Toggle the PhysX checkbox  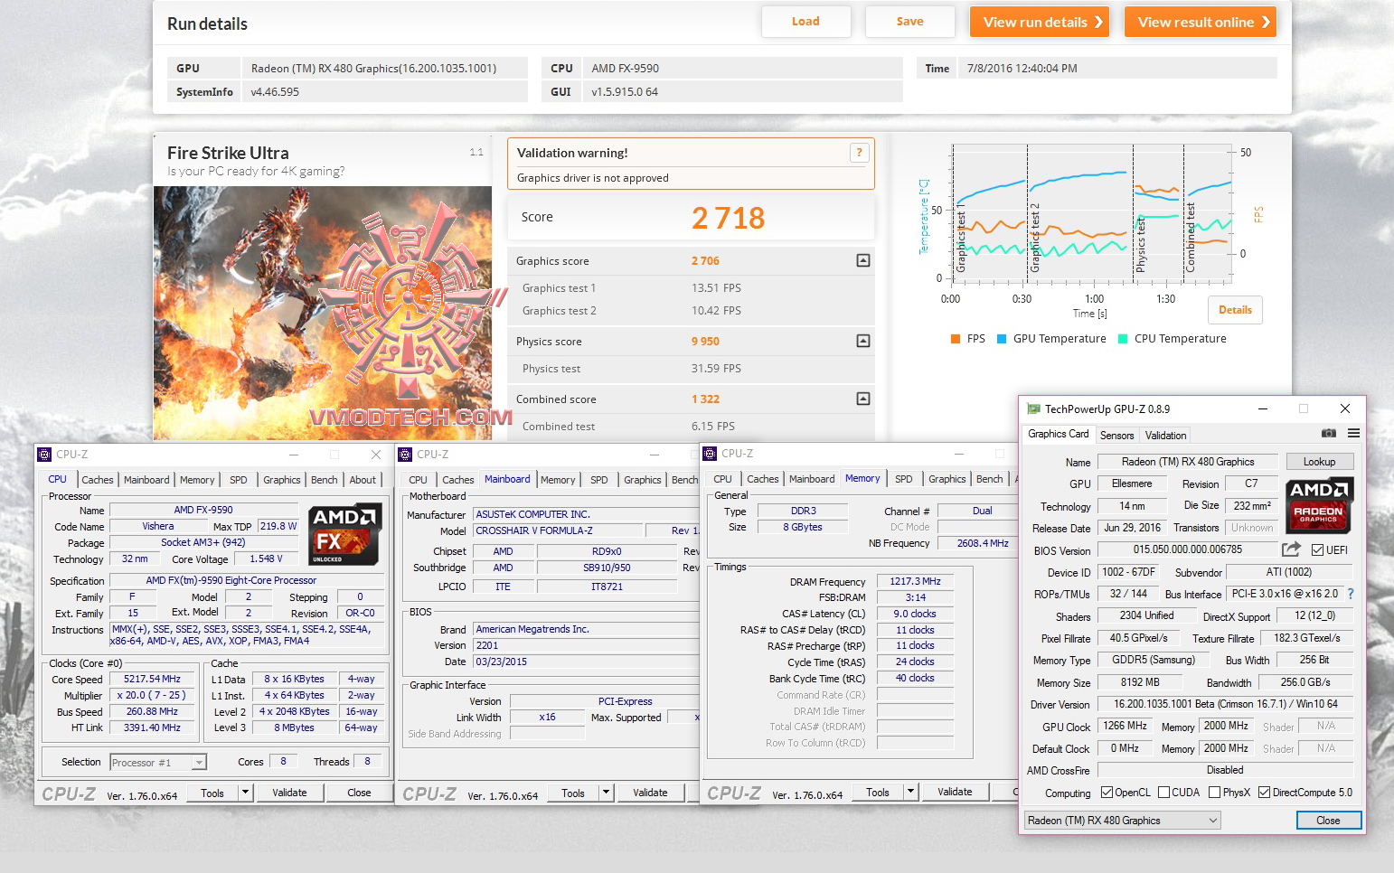click(x=1214, y=793)
